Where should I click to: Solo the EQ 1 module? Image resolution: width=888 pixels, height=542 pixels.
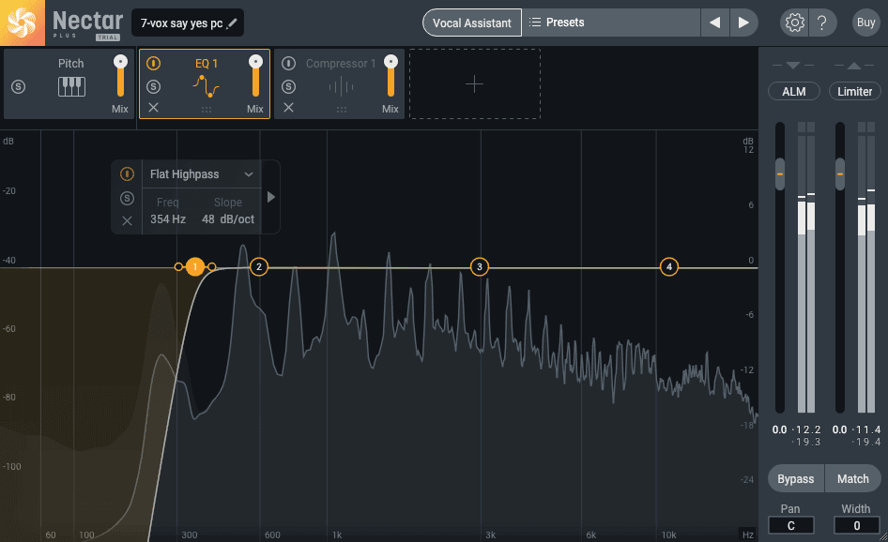[x=153, y=86]
